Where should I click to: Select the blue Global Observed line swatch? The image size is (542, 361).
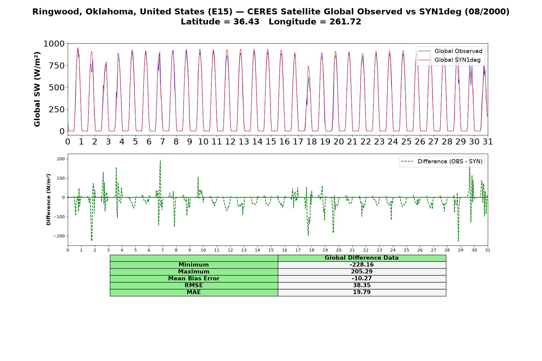tap(424, 51)
